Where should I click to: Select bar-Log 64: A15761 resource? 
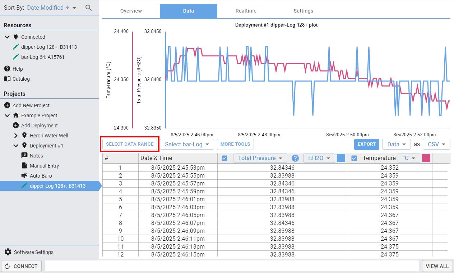click(x=43, y=57)
